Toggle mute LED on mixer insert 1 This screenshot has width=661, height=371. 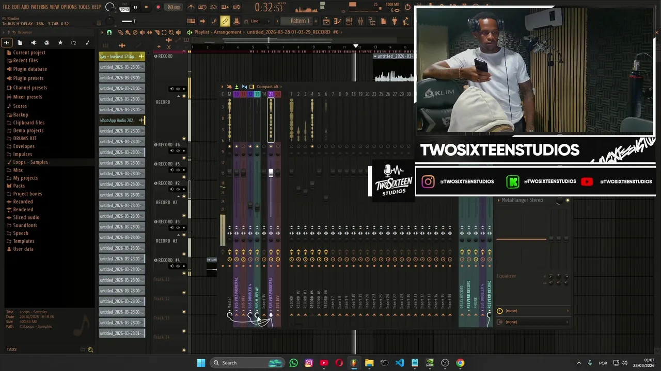[291, 146]
